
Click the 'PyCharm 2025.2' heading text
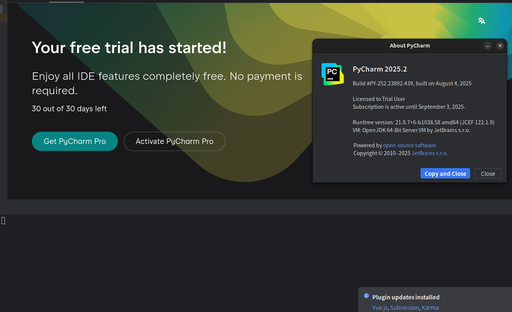(380, 69)
